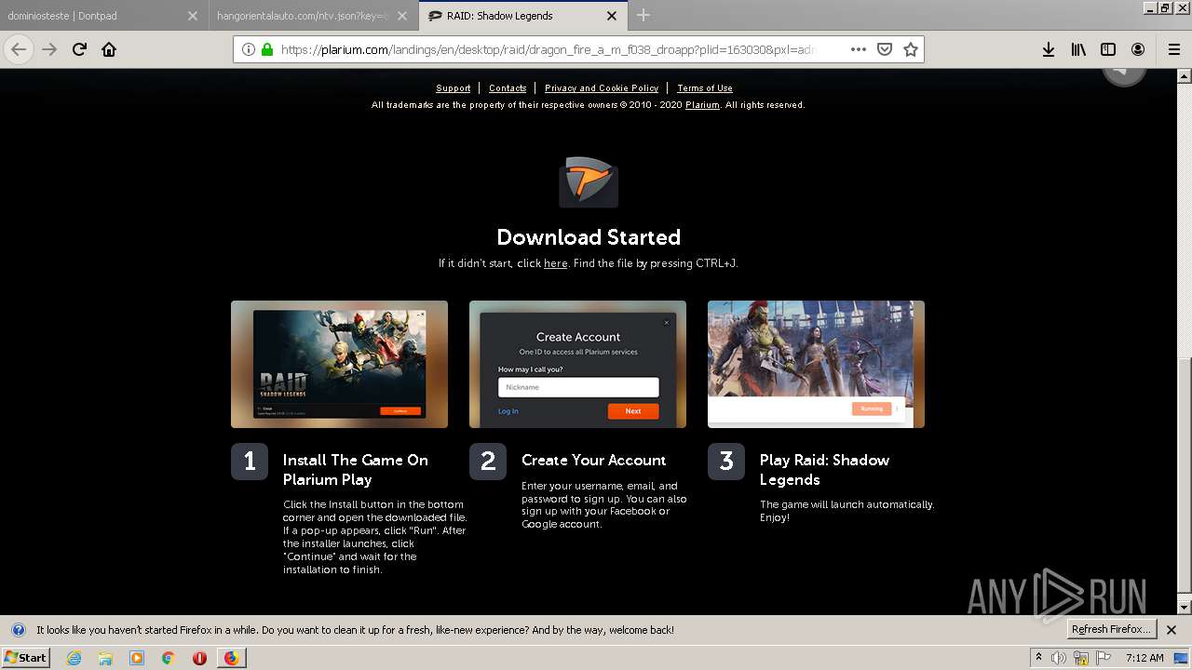Viewport: 1192px width, 670px height.
Task: Open the Windows Start menu
Action: pos(25,657)
